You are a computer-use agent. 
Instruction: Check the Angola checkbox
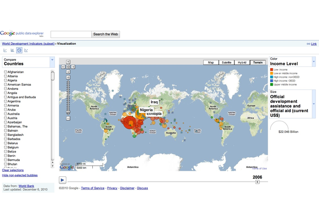pyautogui.click(x=6, y=93)
